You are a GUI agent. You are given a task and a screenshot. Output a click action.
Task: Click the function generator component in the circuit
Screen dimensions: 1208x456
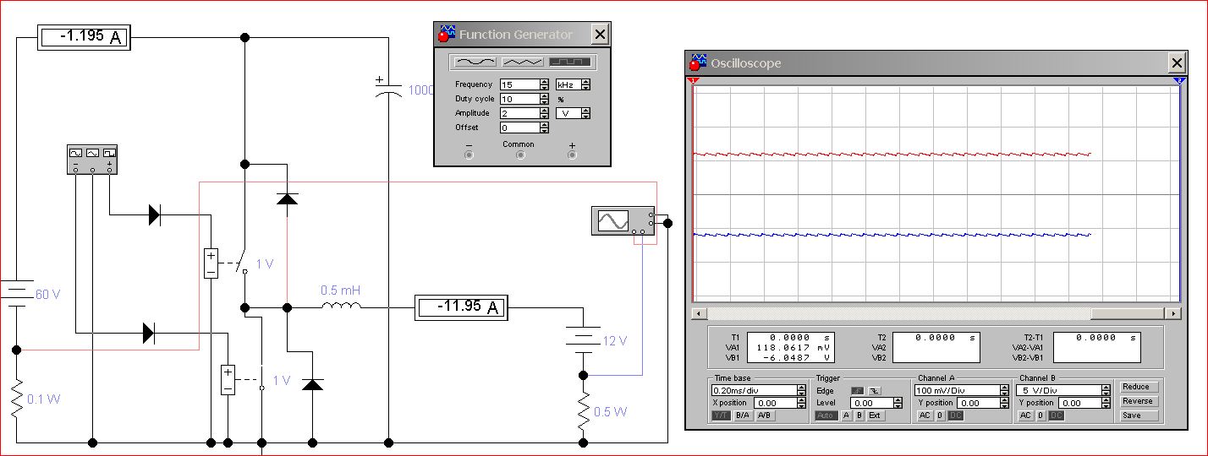point(92,158)
